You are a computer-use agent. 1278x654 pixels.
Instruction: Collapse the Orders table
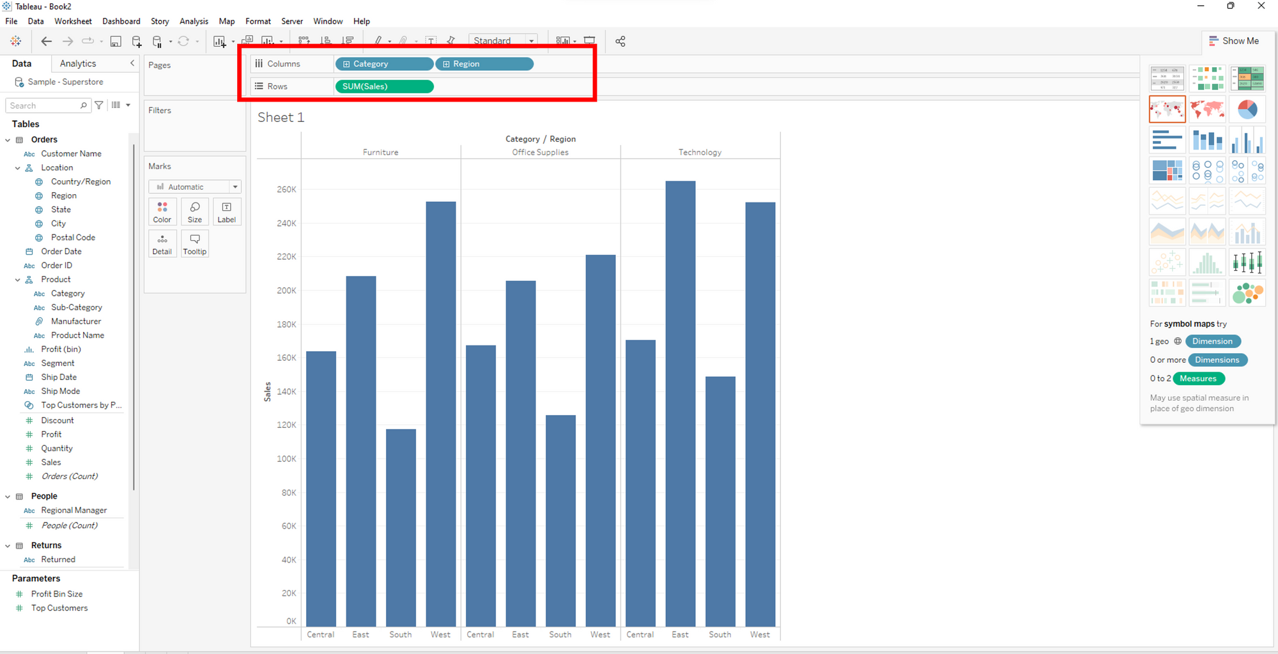click(x=8, y=140)
